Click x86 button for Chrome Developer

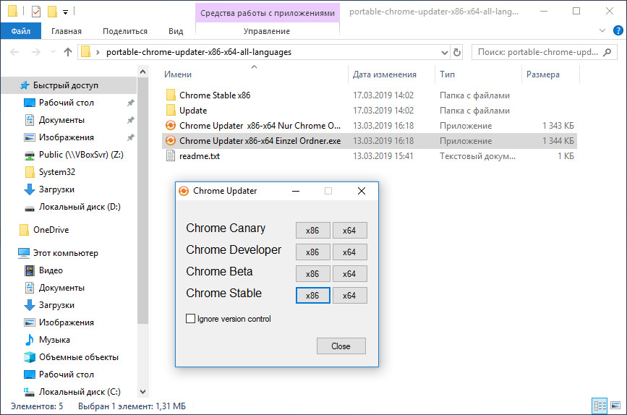[x=312, y=252]
